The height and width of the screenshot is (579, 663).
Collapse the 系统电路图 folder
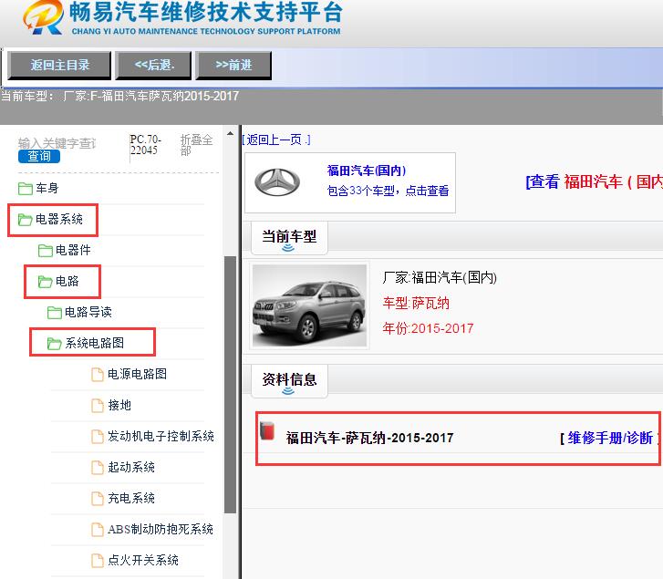click(95, 343)
